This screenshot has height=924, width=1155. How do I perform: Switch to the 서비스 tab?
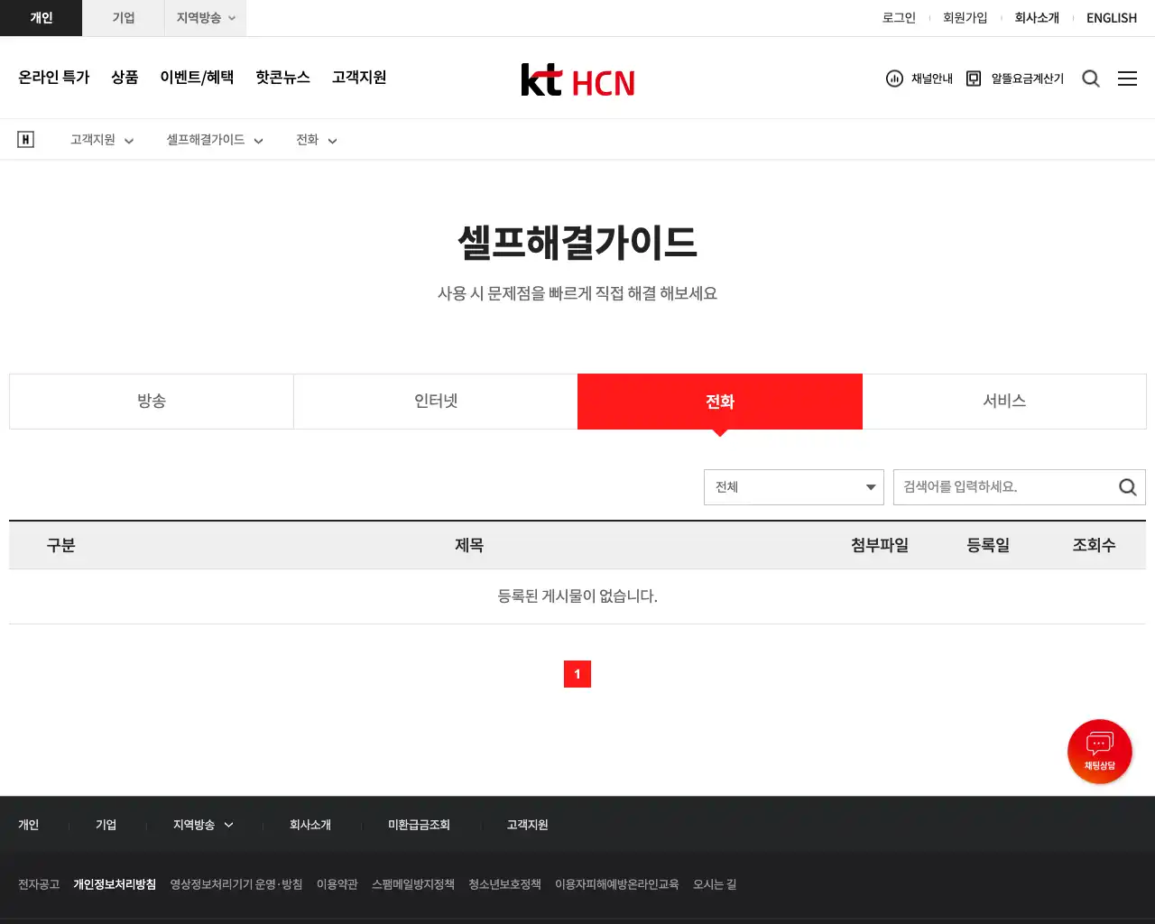pos(1004,402)
